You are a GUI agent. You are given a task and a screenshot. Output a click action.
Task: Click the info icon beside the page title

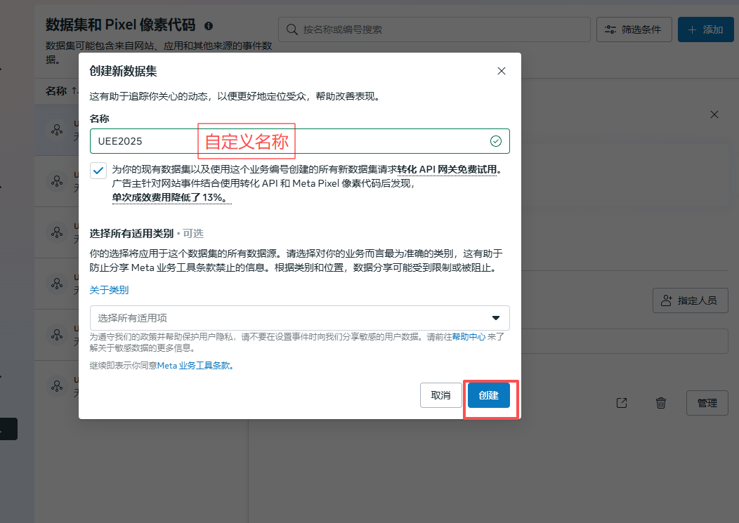tap(209, 26)
